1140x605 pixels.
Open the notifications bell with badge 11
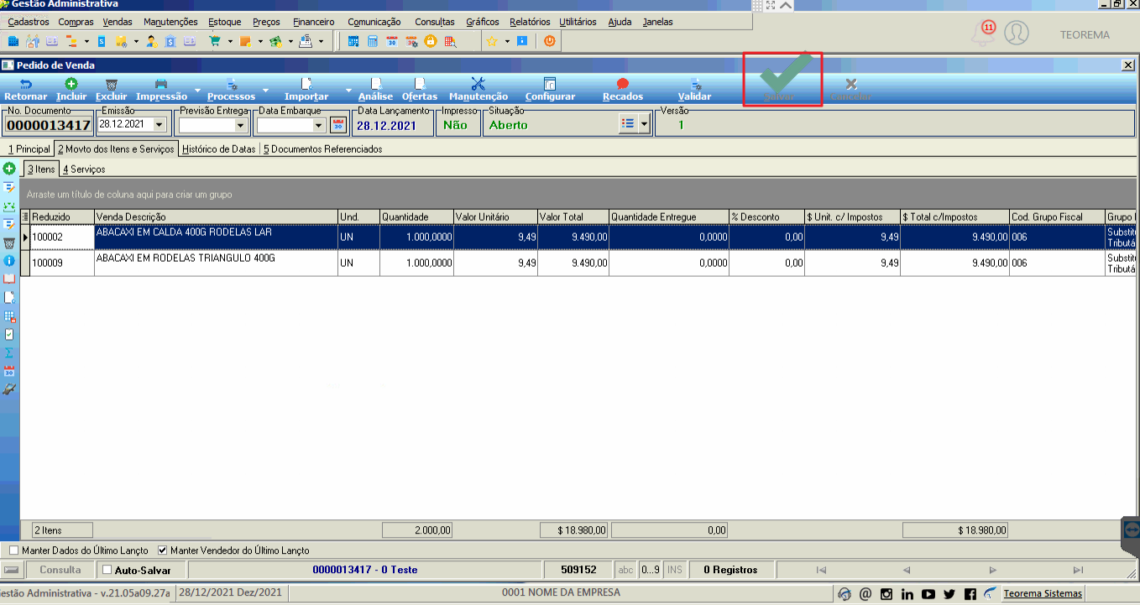pyautogui.click(x=982, y=34)
